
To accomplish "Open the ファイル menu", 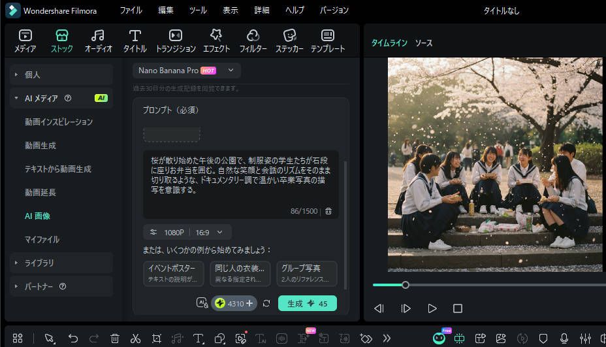I will pyautogui.click(x=131, y=10).
